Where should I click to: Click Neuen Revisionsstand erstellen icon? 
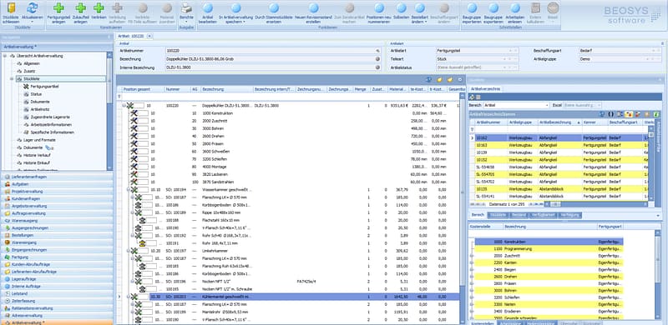click(314, 7)
